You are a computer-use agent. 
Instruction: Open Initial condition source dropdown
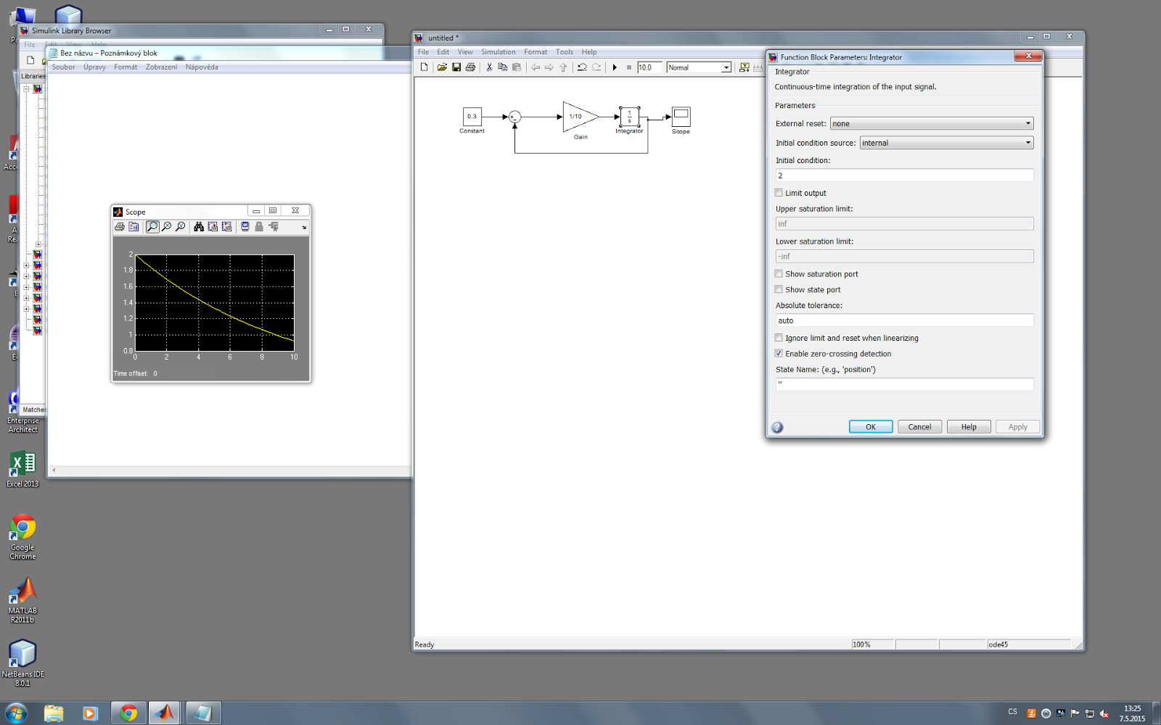[x=946, y=143]
